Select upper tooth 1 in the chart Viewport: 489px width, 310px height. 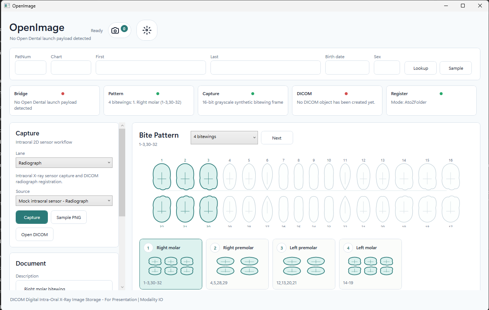(x=162, y=176)
